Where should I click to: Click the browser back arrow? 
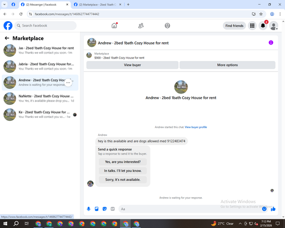(5, 14)
